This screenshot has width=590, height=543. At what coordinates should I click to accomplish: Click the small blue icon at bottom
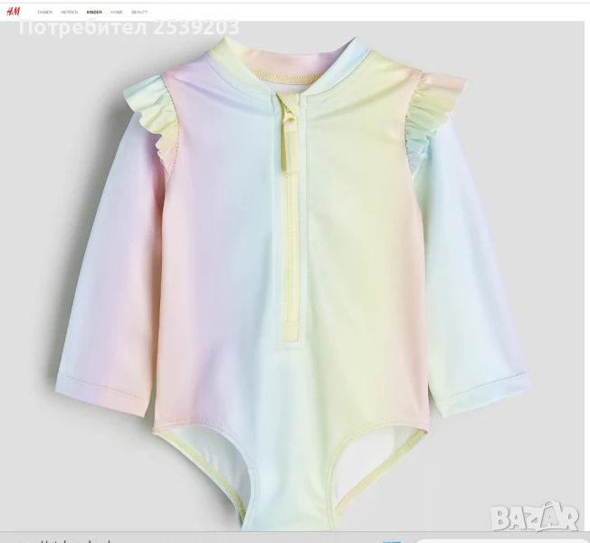(x=391, y=540)
